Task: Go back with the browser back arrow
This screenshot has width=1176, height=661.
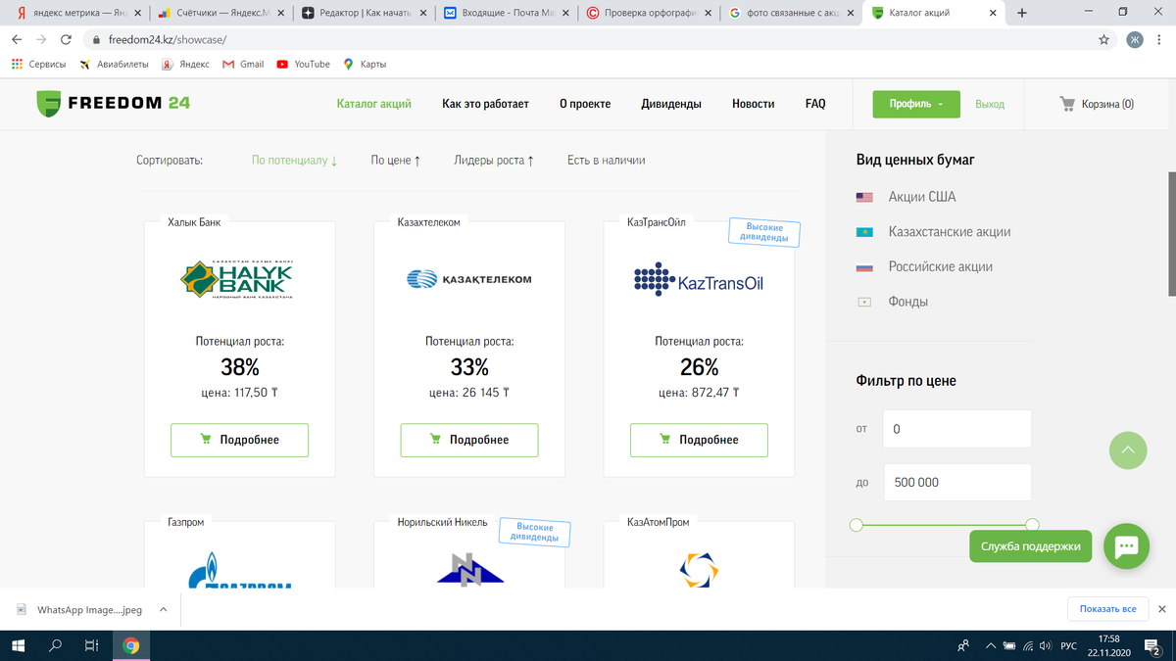Action: (17, 40)
